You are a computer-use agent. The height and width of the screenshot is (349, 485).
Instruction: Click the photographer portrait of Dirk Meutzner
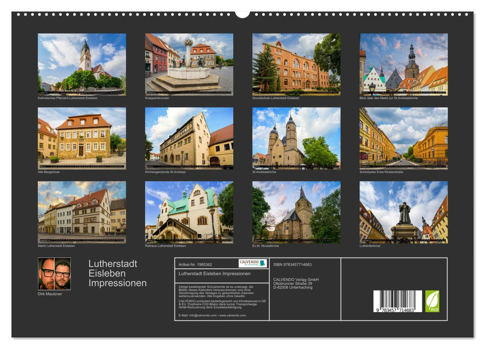(x=55, y=275)
